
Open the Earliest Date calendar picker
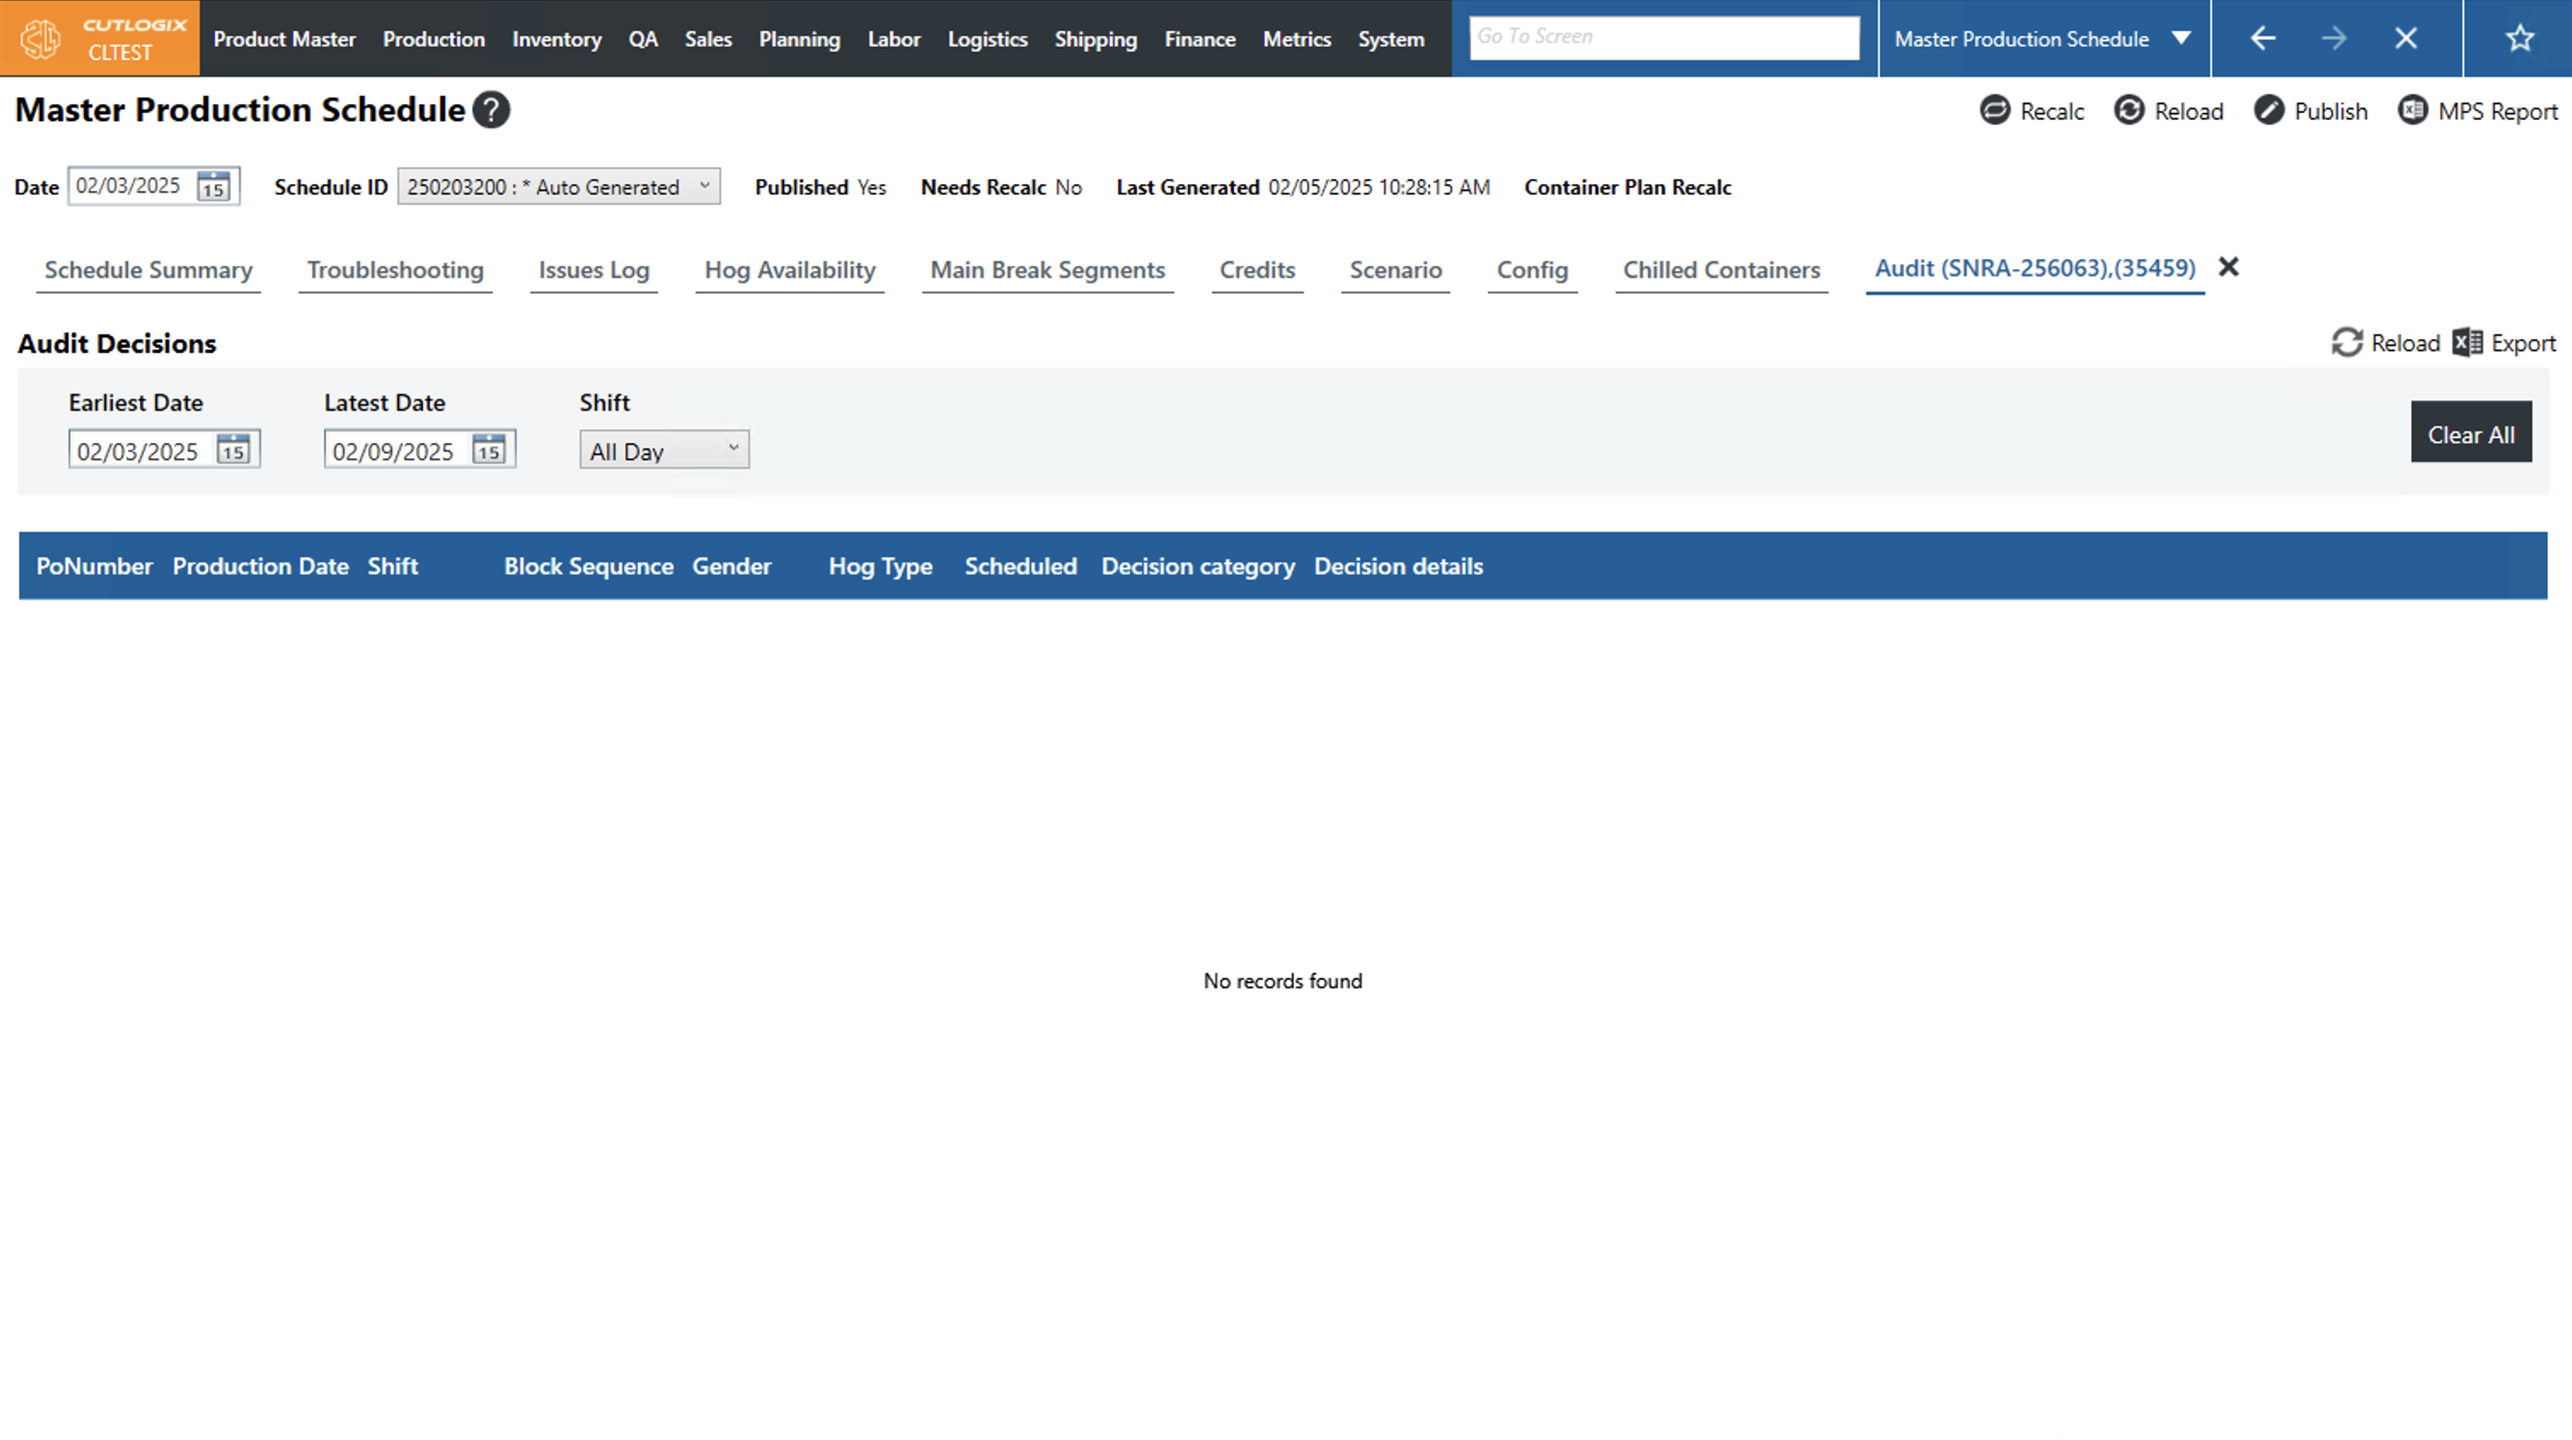pos(233,449)
